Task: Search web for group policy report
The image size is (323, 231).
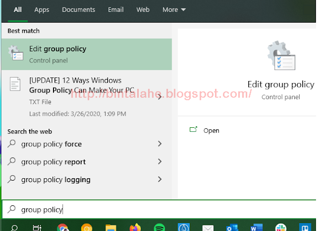Action: coord(53,162)
